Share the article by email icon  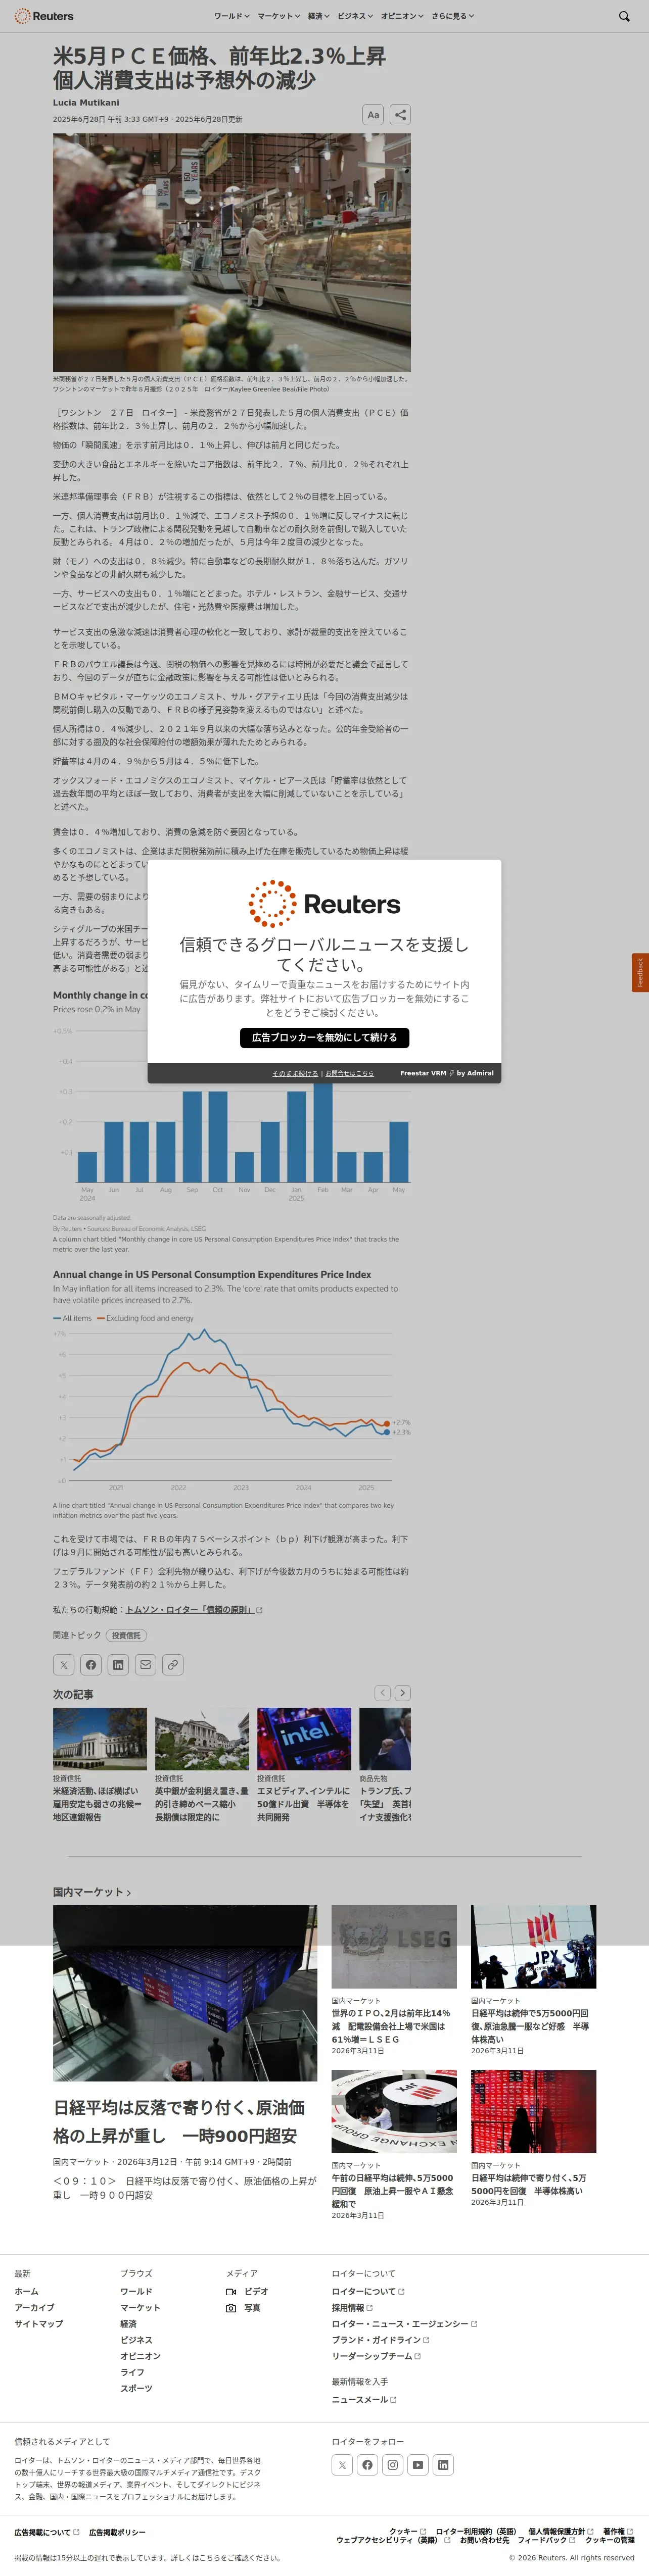pos(146,1665)
